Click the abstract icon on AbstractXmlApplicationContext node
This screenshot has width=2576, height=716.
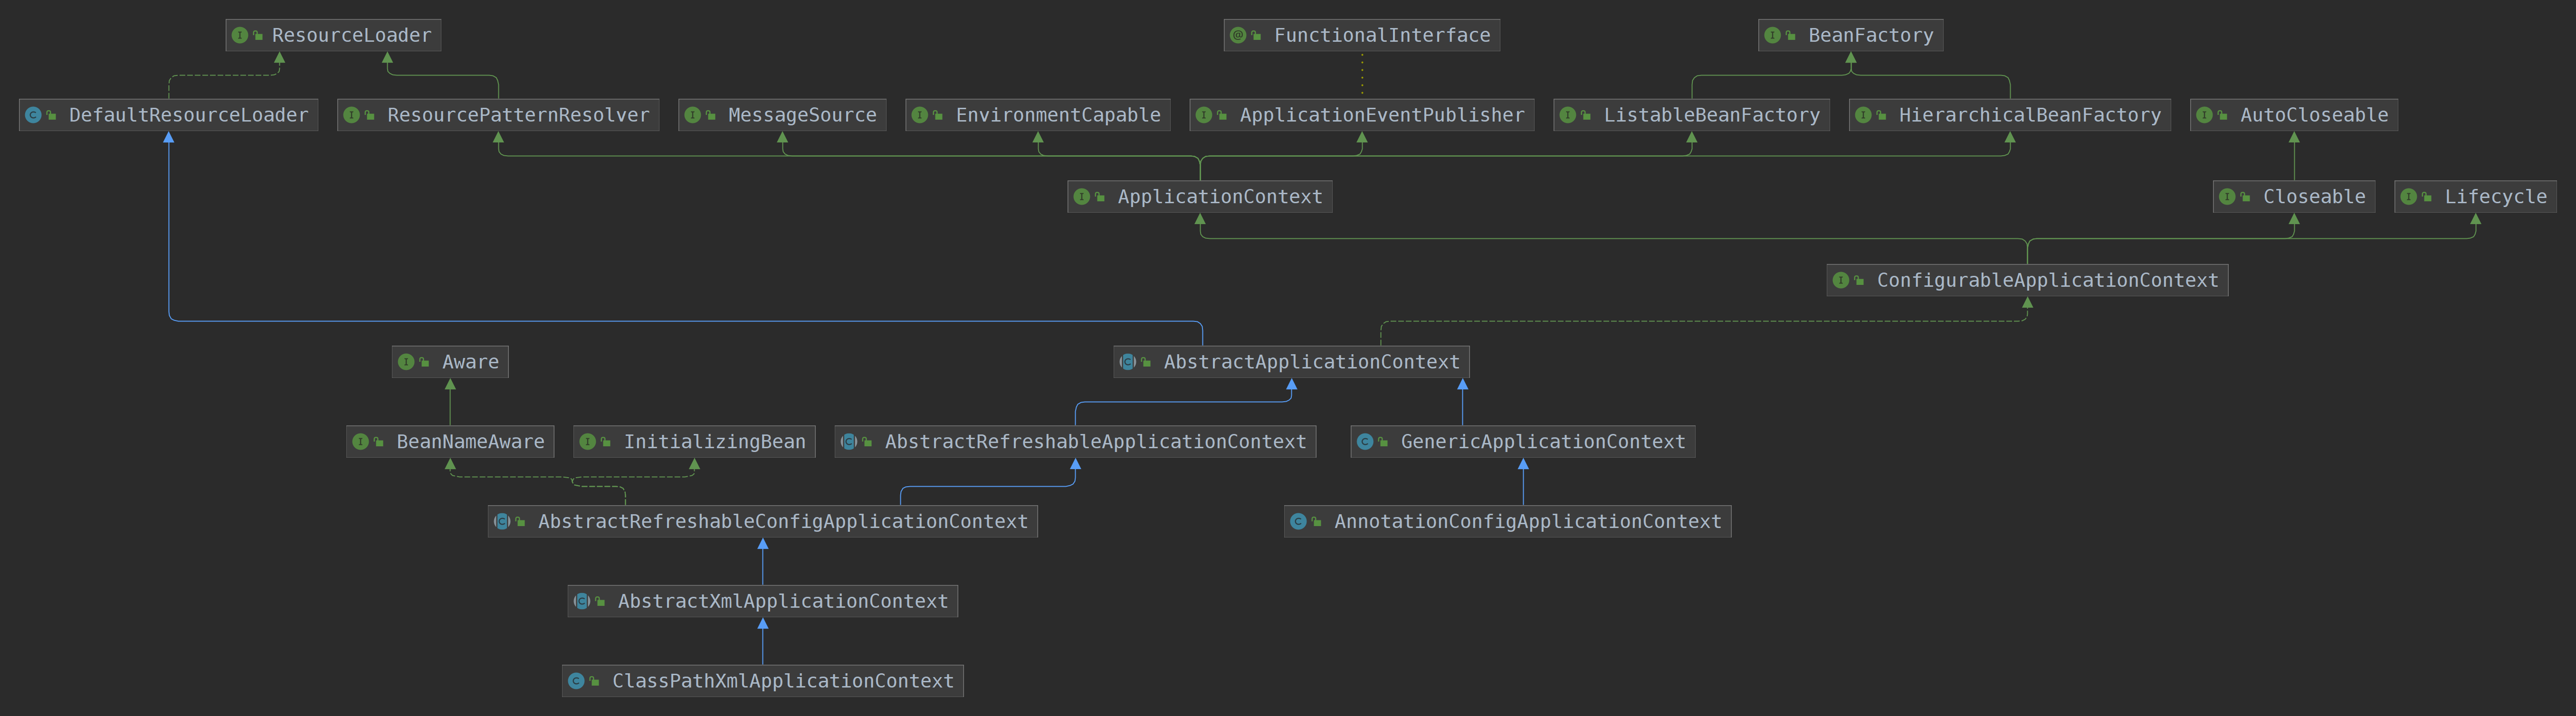coord(582,602)
